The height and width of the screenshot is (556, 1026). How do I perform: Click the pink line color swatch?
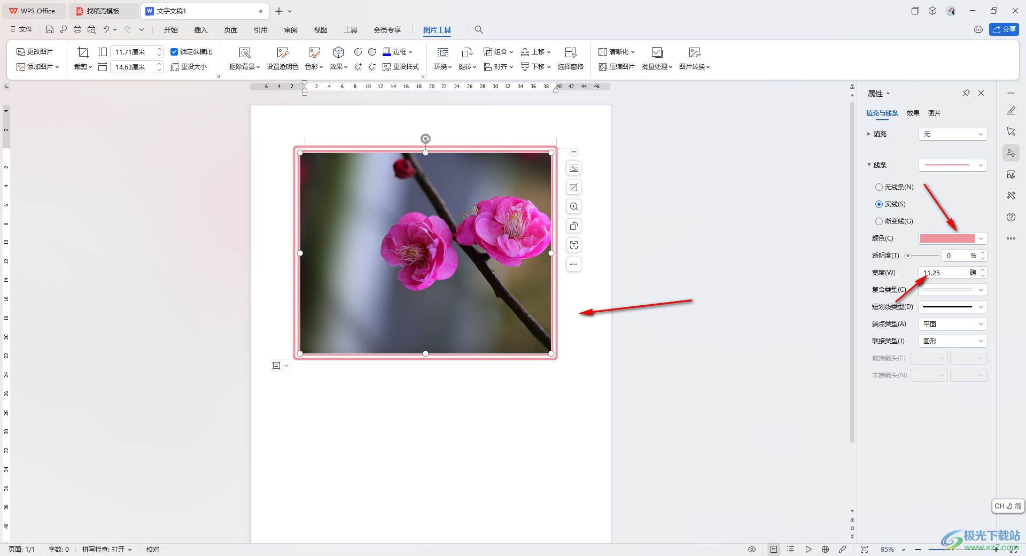point(947,238)
